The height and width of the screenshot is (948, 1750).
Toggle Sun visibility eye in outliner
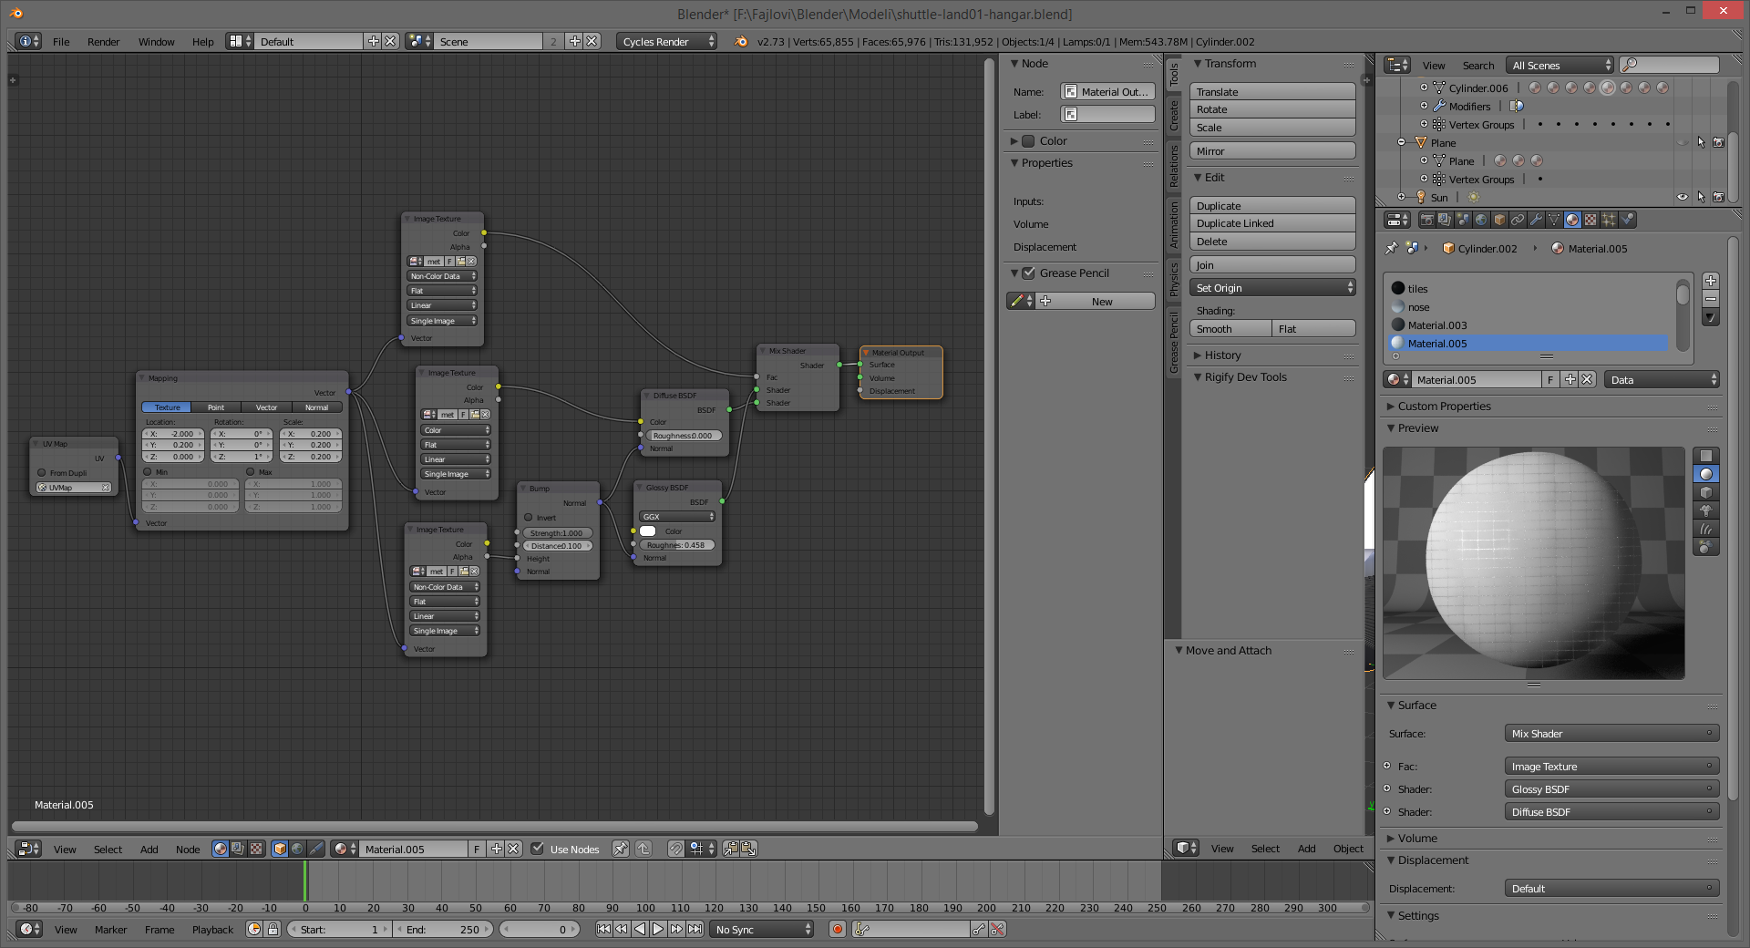pos(1683,197)
